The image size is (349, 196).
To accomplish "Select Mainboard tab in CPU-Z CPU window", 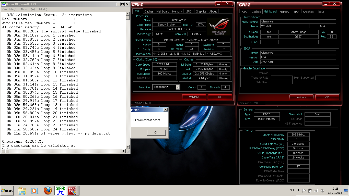I will point(163,11).
